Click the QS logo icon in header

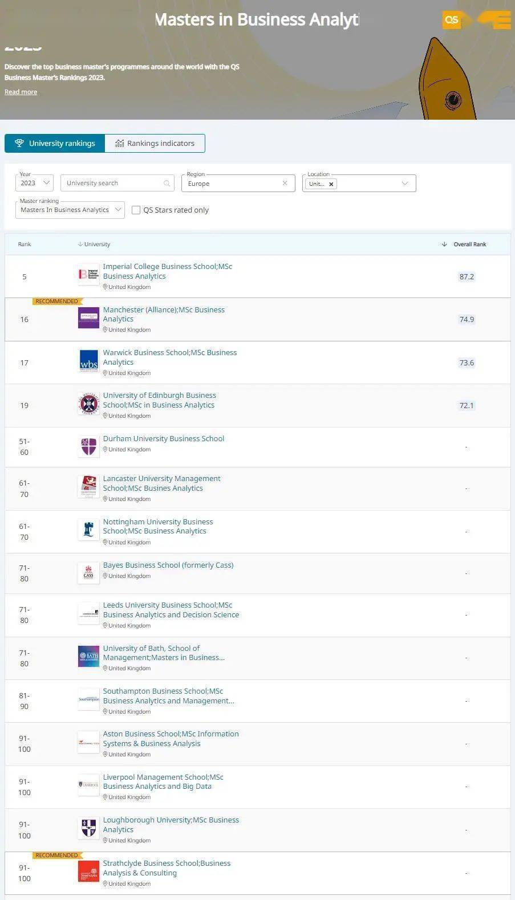tap(451, 20)
